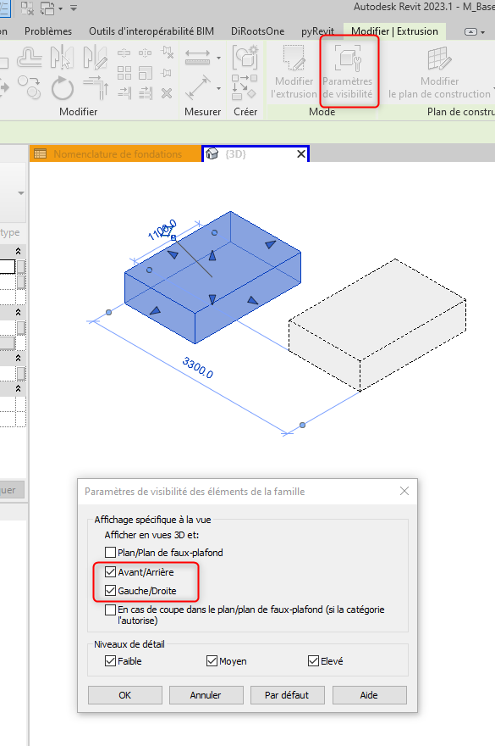Image resolution: width=495 pixels, height=746 pixels.
Task: Open the pyRevit ribbon tab
Action: (317, 31)
